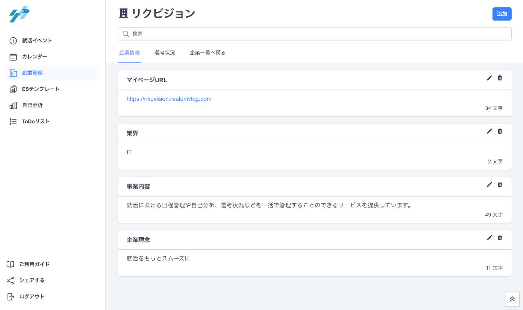Click ログアウト to log out
The width and height of the screenshot is (523, 310).
coord(32,296)
